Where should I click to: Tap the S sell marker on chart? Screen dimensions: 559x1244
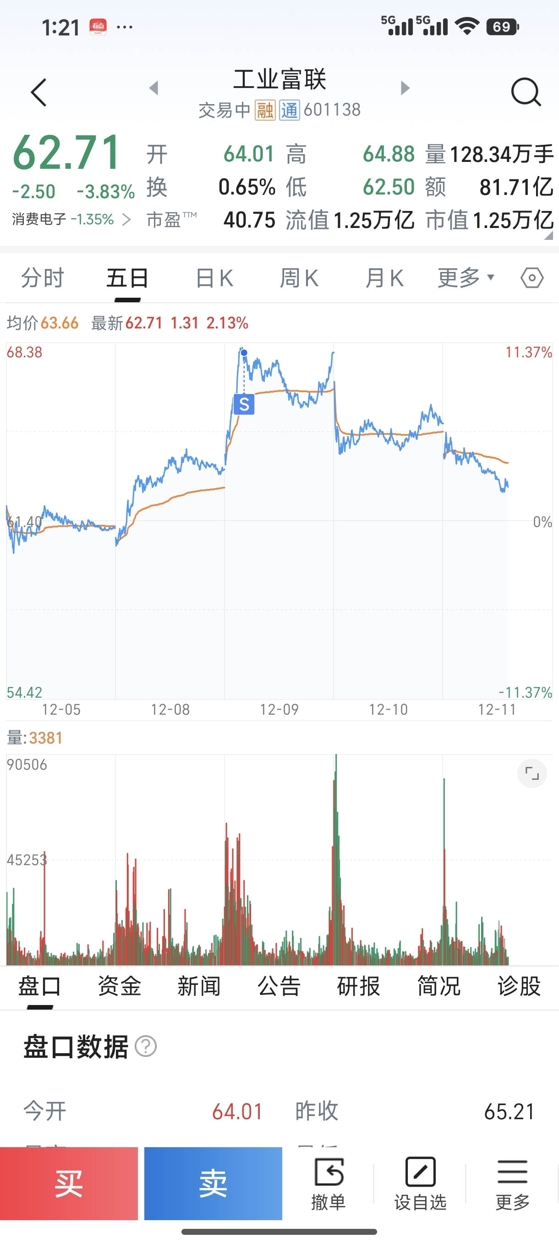point(244,404)
